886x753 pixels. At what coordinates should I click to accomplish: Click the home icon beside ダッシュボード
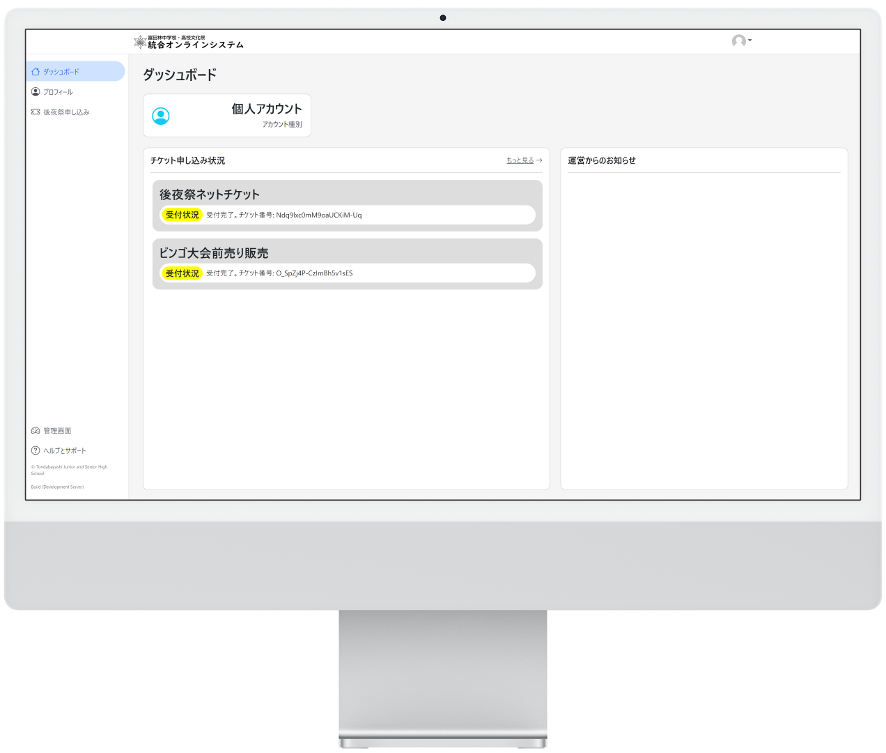pyautogui.click(x=36, y=72)
